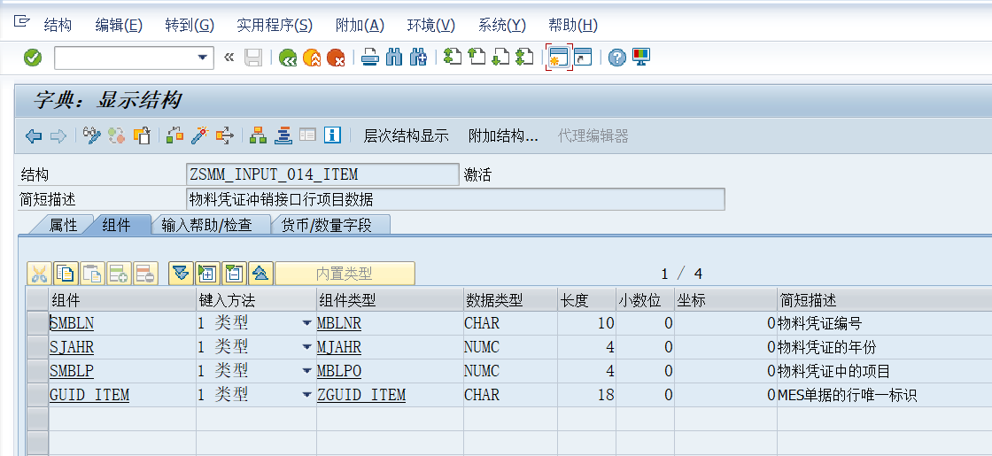This screenshot has height=456, width=992.
Task: Open the 环境(V) menu
Action: pyautogui.click(x=430, y=26)
